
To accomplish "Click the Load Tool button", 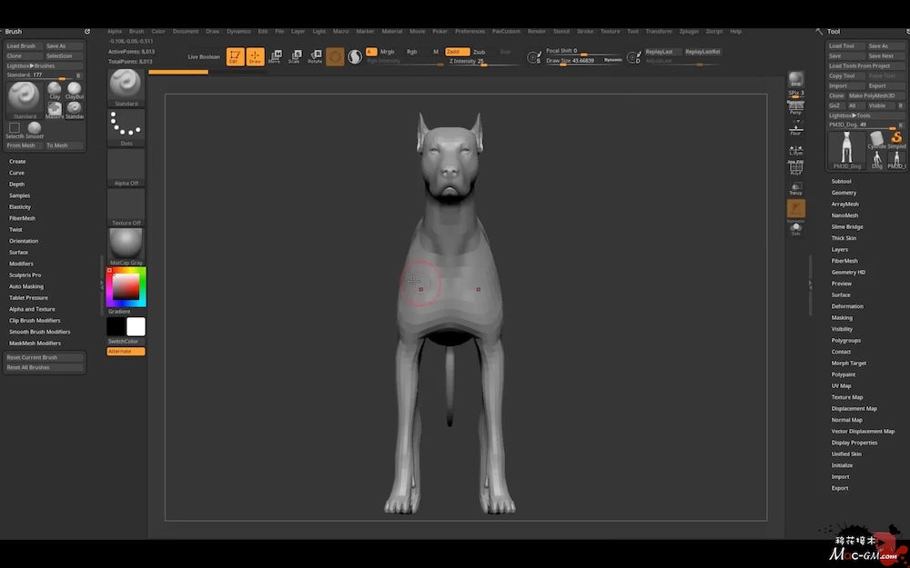I will pos(843,45).
